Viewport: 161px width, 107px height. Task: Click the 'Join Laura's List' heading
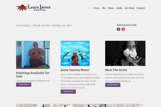(126, 25)
